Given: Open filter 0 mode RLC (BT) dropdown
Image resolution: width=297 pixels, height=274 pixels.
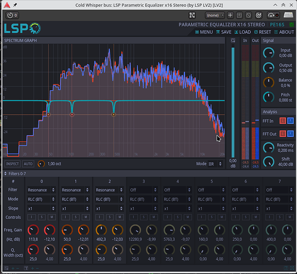Looking at the screenshot, I should pos(41,199).
